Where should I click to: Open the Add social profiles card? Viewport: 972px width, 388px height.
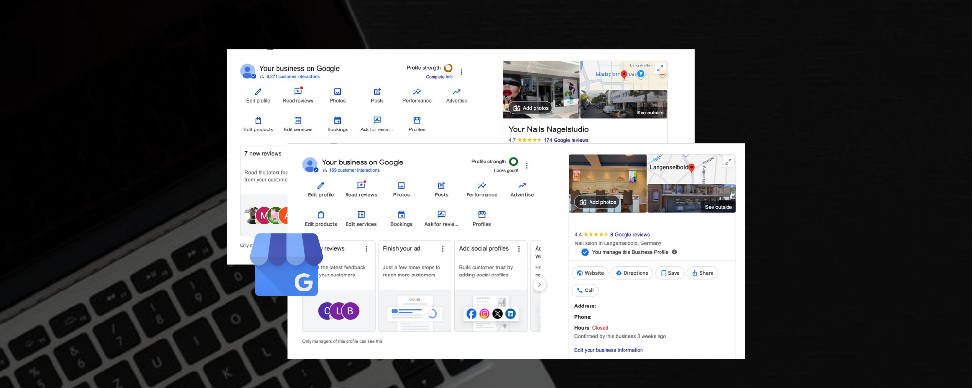click(x=491, y=286)
